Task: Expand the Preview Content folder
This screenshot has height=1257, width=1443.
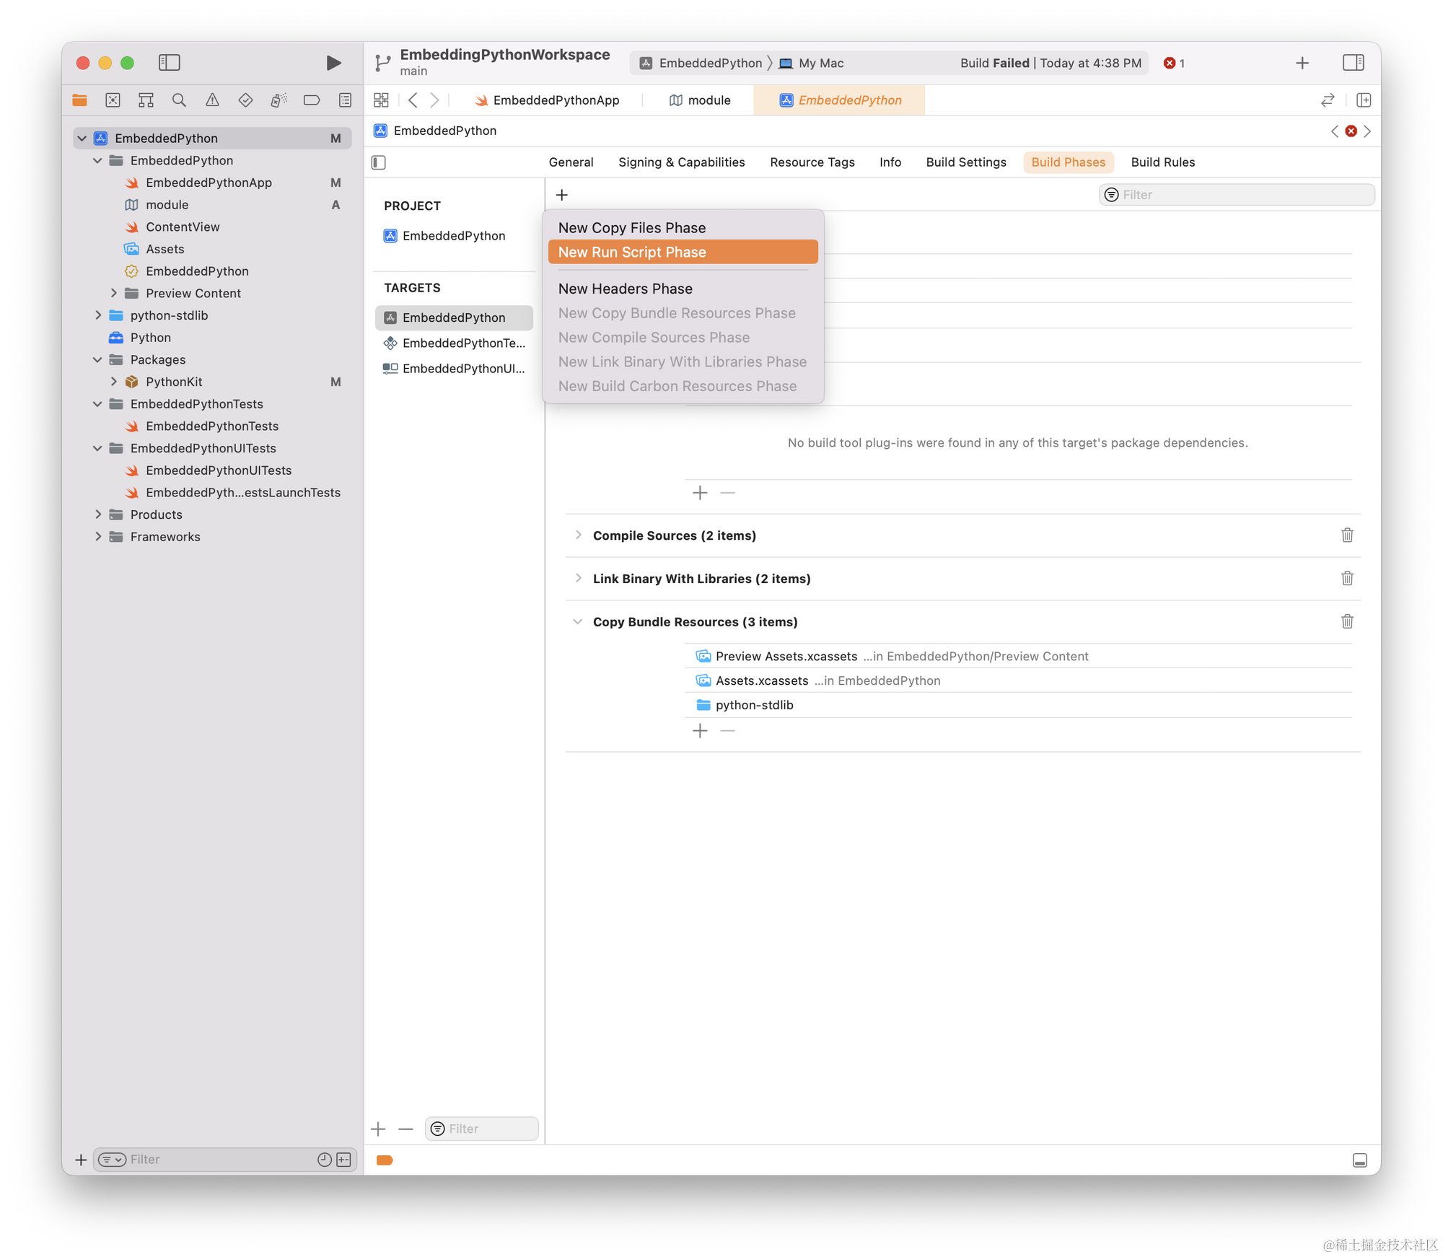Action: (113, 294)
